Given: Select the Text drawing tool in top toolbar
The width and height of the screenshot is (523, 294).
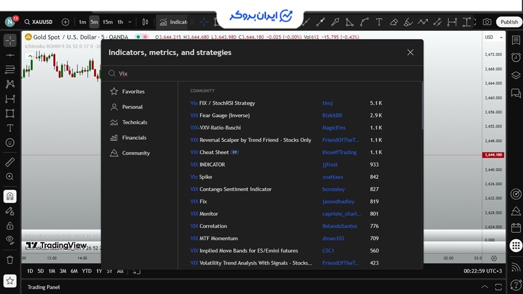Looking at the screenshot, I should click(379, 22).
